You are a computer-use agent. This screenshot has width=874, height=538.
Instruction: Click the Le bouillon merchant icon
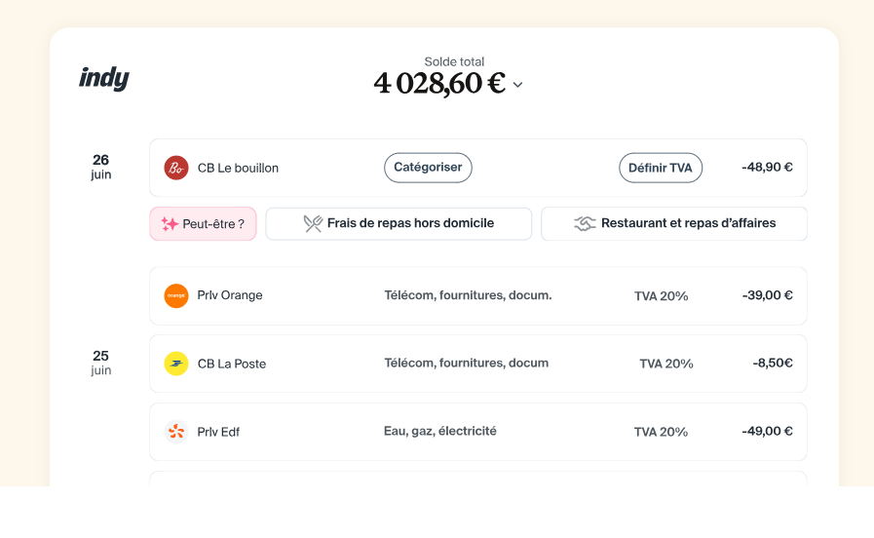(176, 168)
